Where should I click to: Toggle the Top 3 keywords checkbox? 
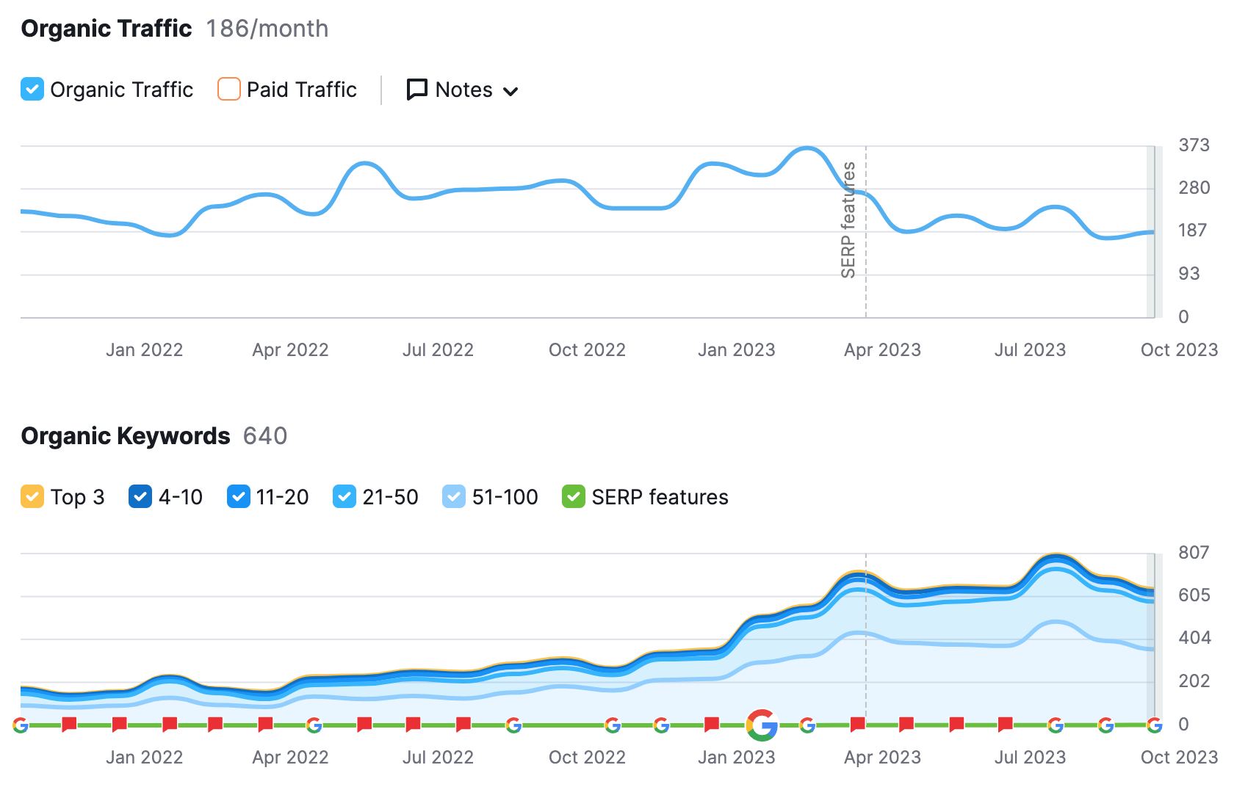click(x=32, y=497)
